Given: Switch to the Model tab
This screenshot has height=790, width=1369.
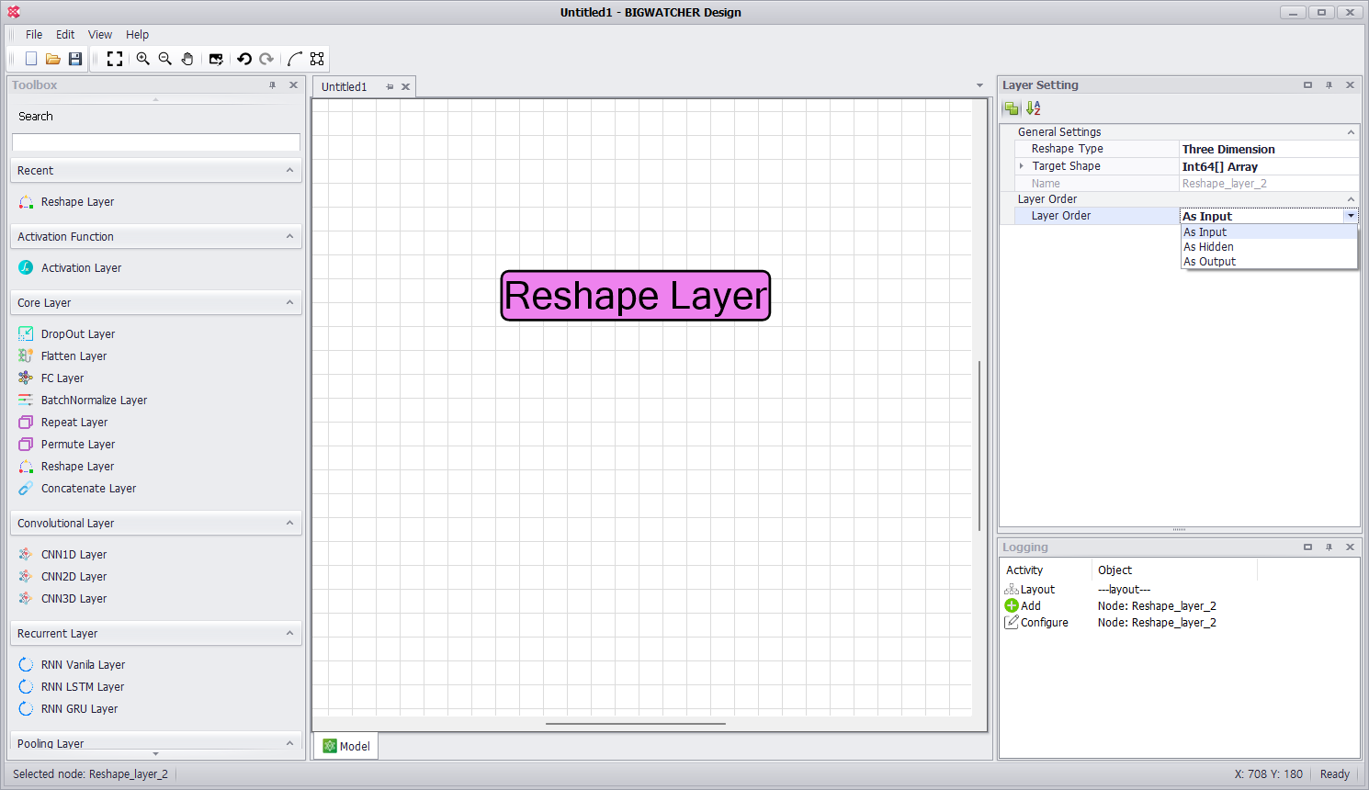Looking at the screenshot, I should point(346,746).
